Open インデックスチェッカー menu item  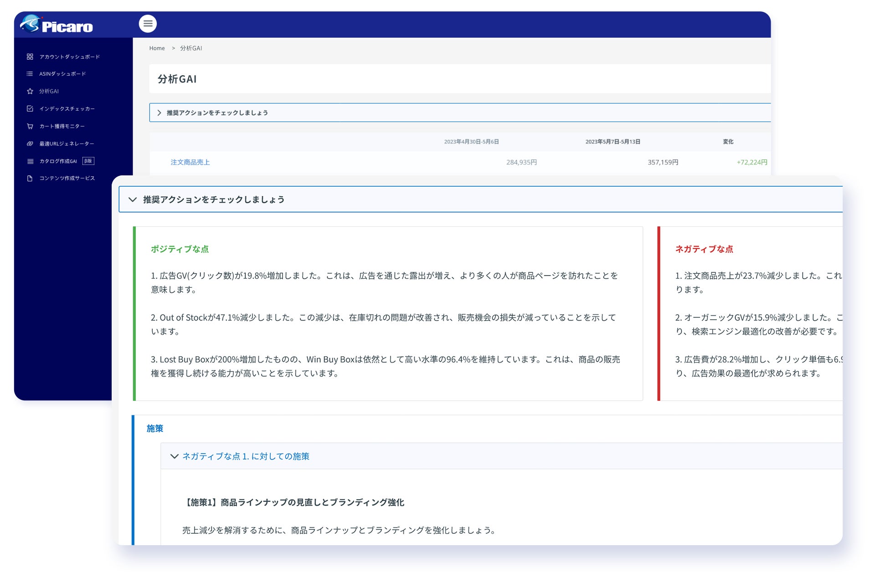[x=67, y=109]
